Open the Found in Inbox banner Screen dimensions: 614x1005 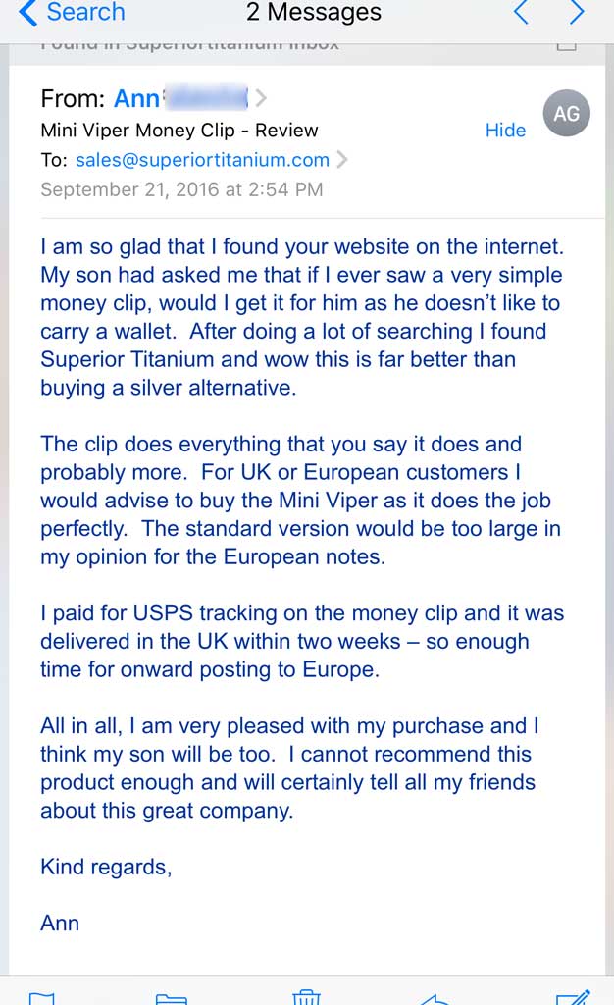click(x=190, y=46)
